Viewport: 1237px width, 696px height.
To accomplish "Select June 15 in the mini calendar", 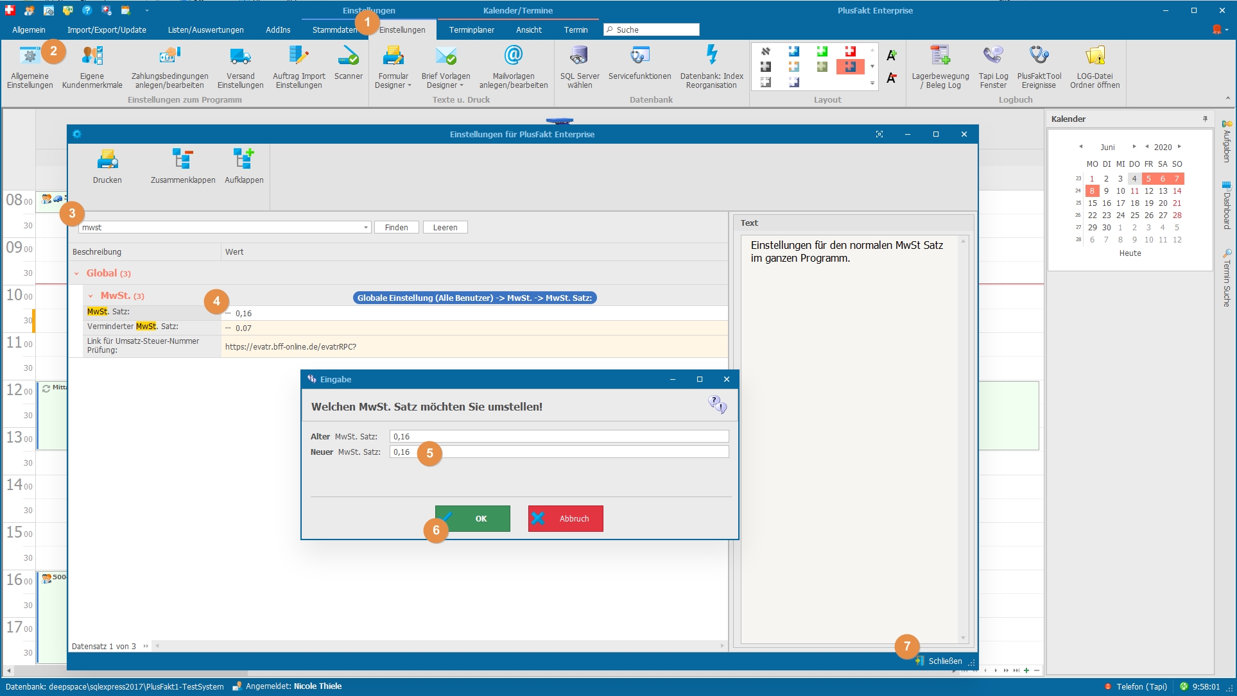I will [x=1092, y=203].
